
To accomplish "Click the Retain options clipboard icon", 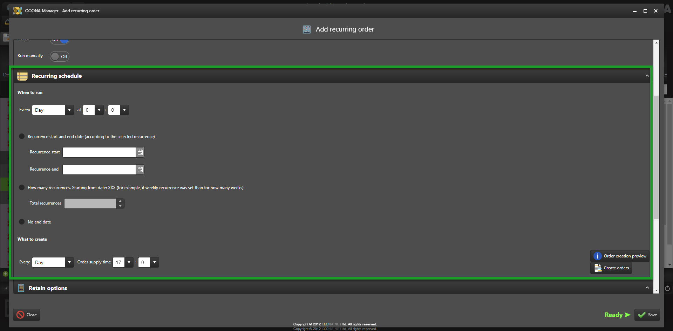I will [21, 288].
